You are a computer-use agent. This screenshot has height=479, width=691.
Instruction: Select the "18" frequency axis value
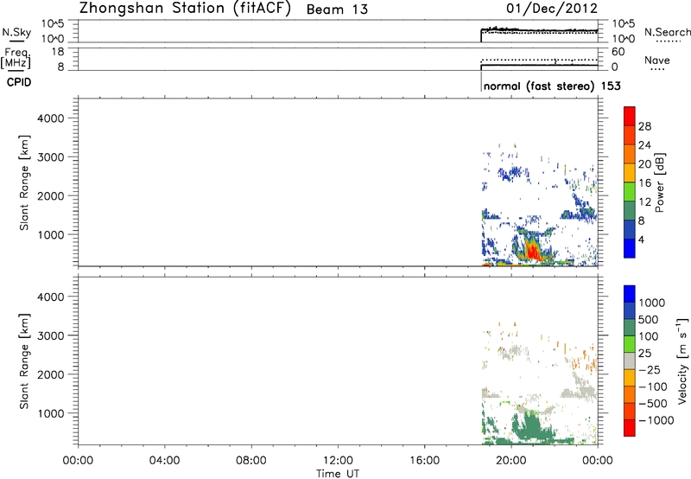58,52
